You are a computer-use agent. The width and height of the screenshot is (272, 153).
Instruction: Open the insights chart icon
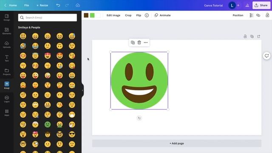pyautogui.click(x=247, y=6)
